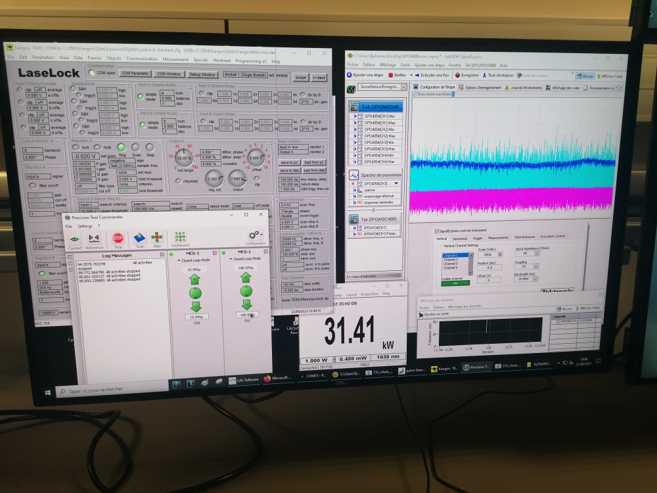Open the Scan tool icon
The width and height of the screenshot is (657, 493).
[x=139, y=238]
